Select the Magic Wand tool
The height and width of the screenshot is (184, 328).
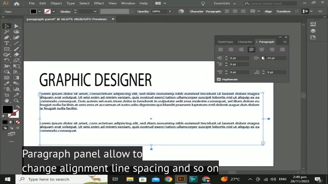[x=7, y=32]
